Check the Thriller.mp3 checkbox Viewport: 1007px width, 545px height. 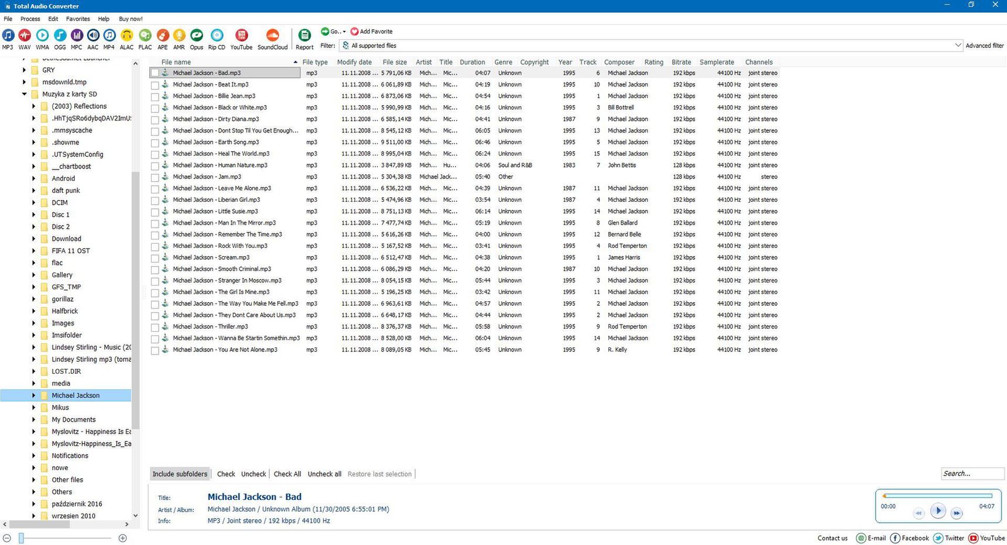155,327
